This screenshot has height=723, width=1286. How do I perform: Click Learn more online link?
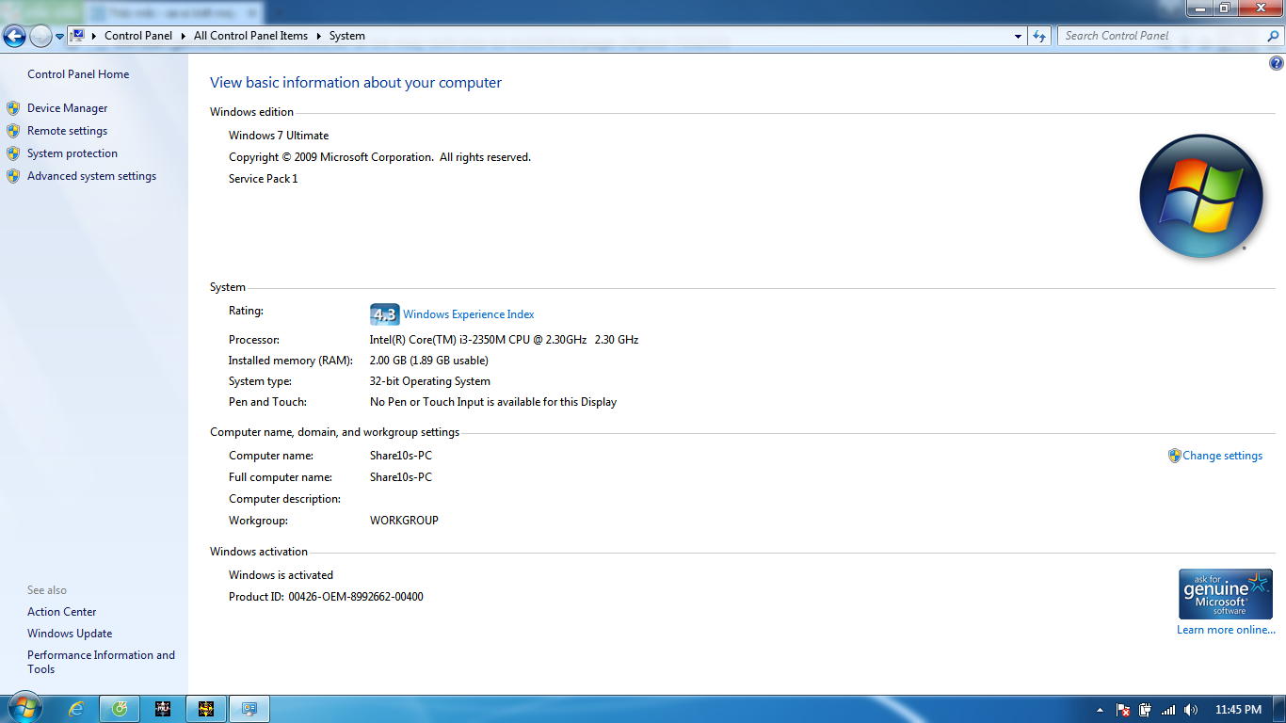[x=1226, y=630]
